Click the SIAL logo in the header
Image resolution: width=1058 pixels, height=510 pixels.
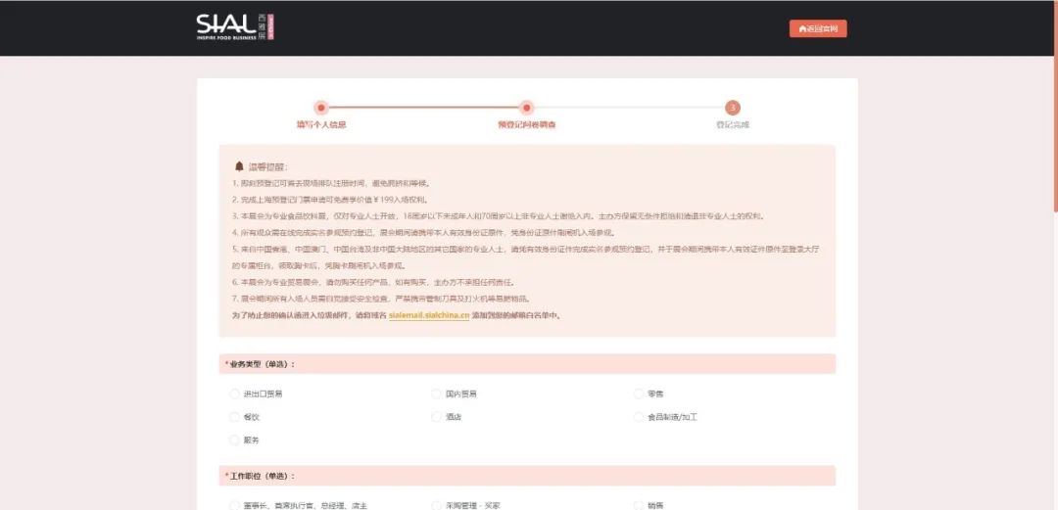(235, 27)
